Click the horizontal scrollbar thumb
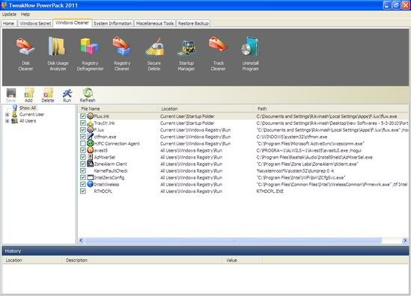Image resolution: width=411 pixels, height=296 pixels. click(x=234, y=240)
